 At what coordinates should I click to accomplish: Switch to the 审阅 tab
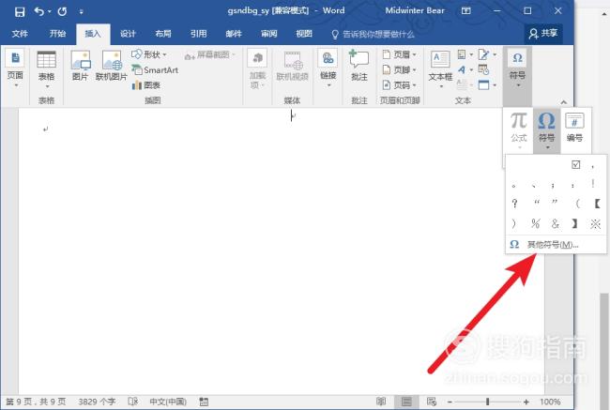(268, 34)
